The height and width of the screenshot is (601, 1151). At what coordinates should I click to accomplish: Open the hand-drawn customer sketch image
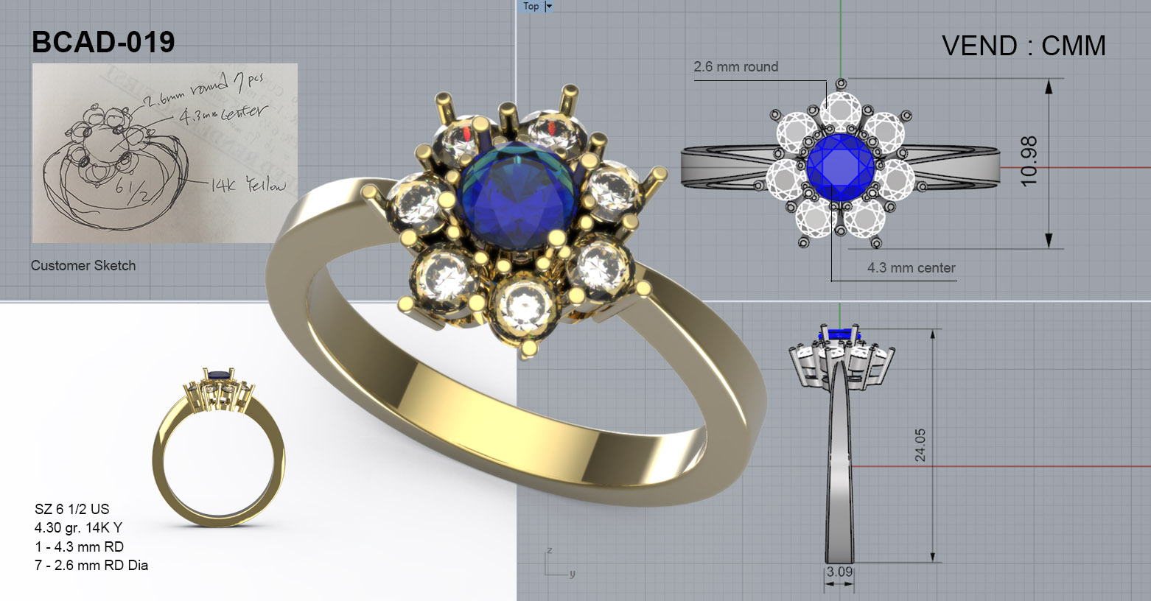coord(165,153)
